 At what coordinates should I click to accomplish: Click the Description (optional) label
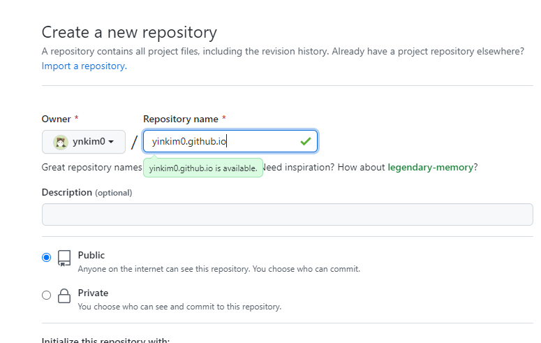(x=87, y=192)
